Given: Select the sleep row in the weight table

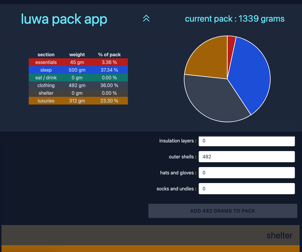Looking at the screenshot, I should (78, 70).
